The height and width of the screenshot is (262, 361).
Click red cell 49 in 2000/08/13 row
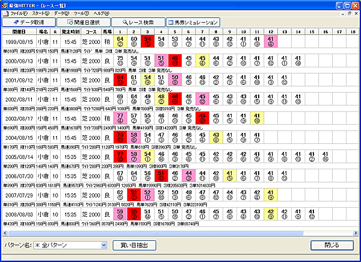point(174,61)
